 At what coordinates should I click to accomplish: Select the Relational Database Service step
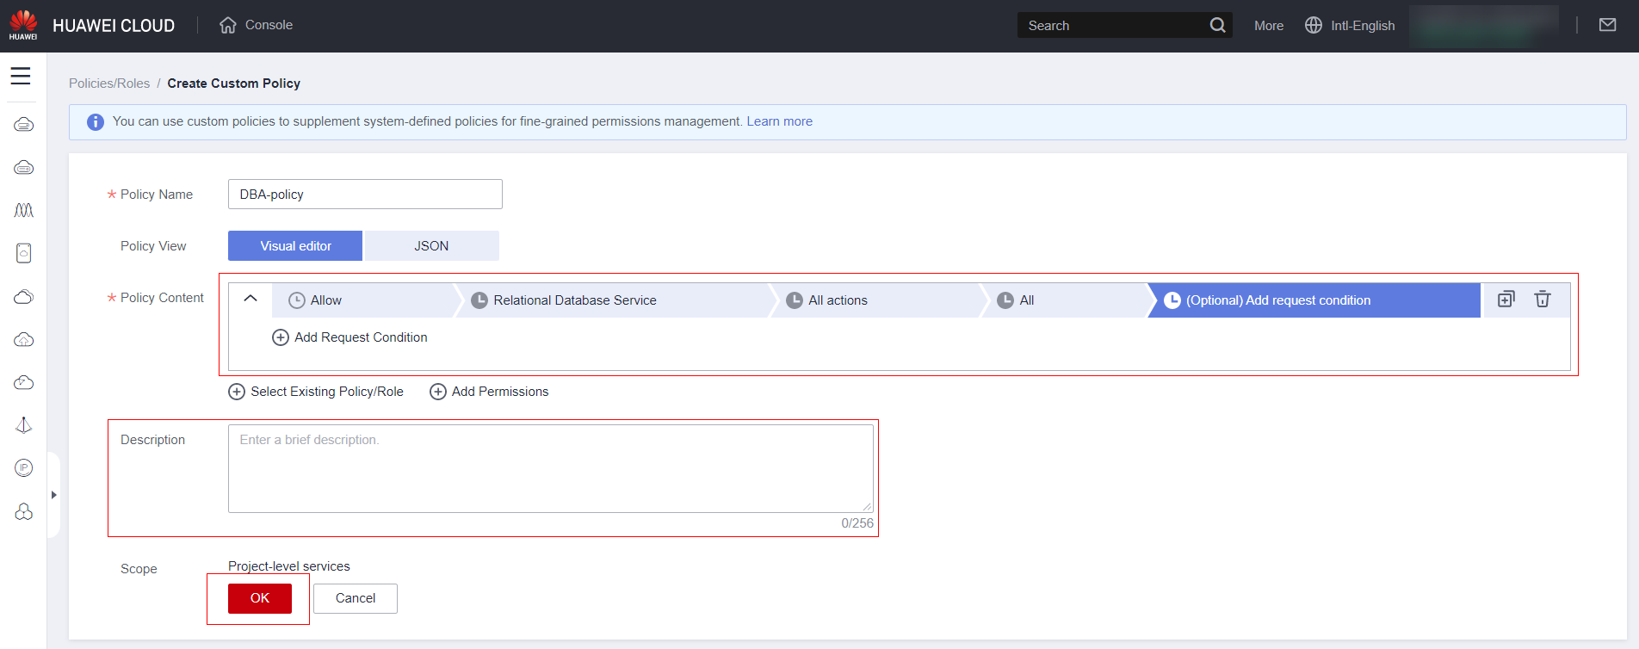pyautogui.click(x=574, y=300)
